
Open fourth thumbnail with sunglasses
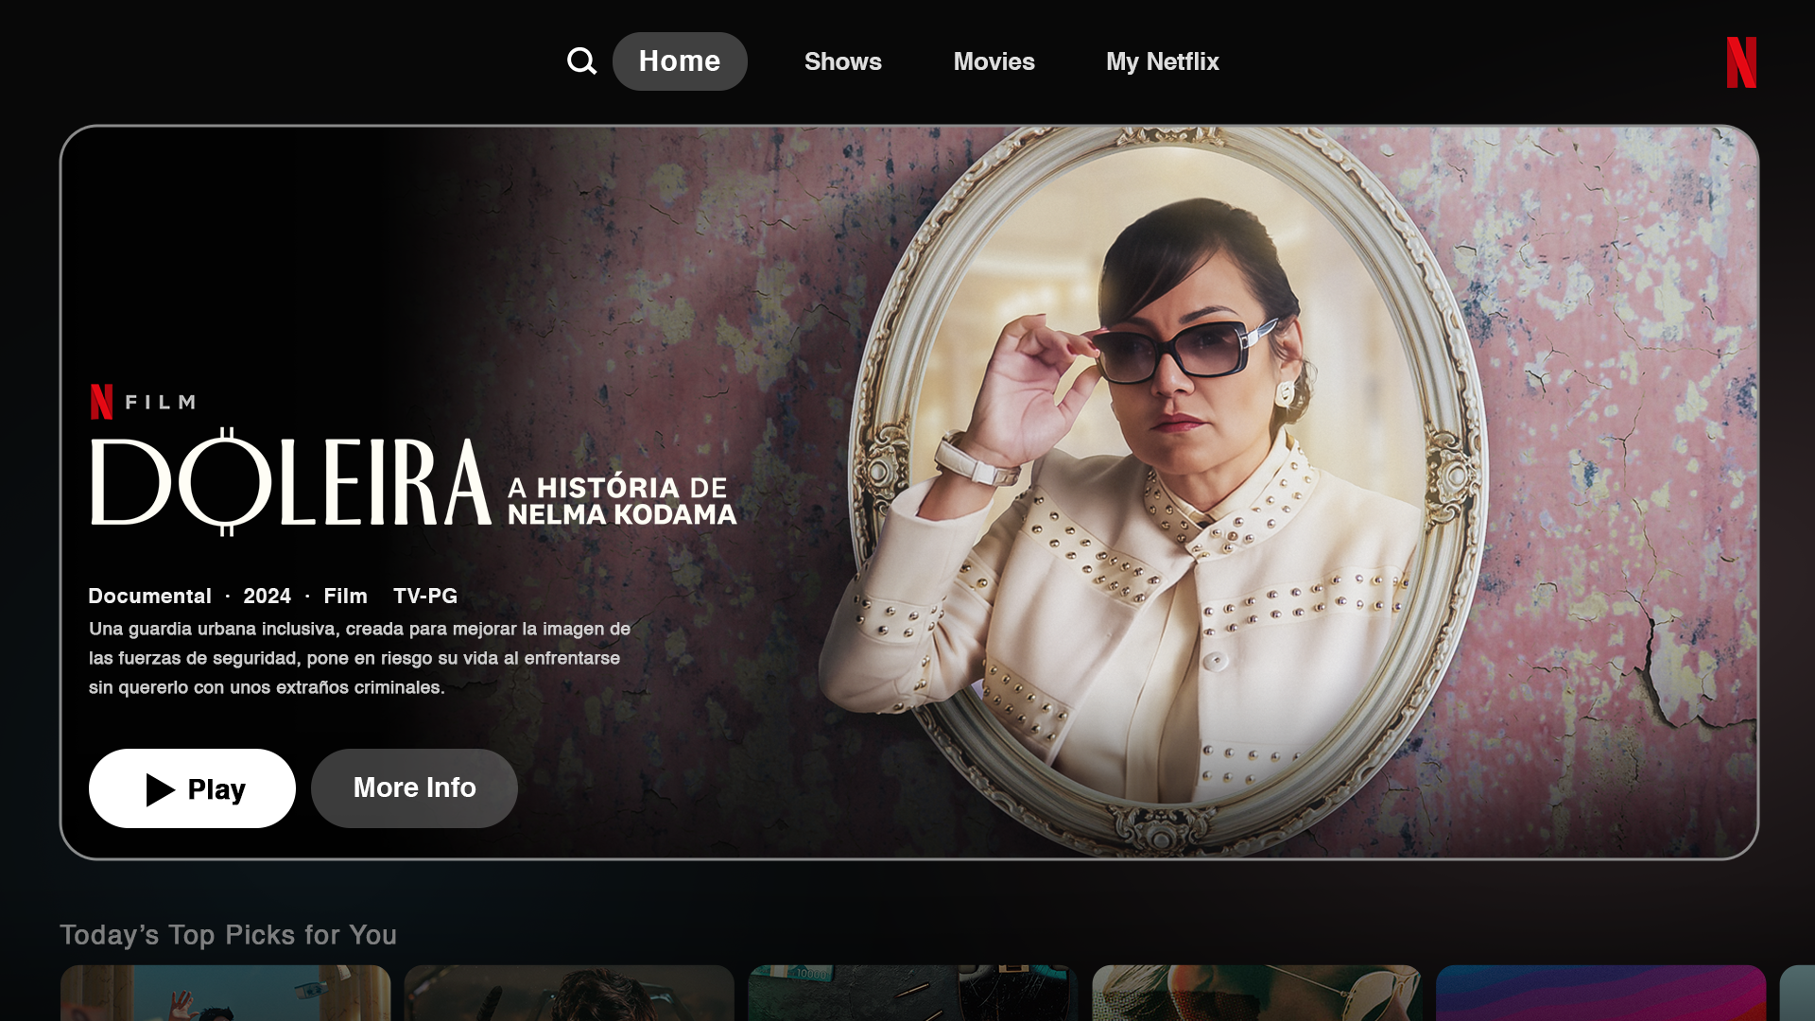(x=1256, y=993)
